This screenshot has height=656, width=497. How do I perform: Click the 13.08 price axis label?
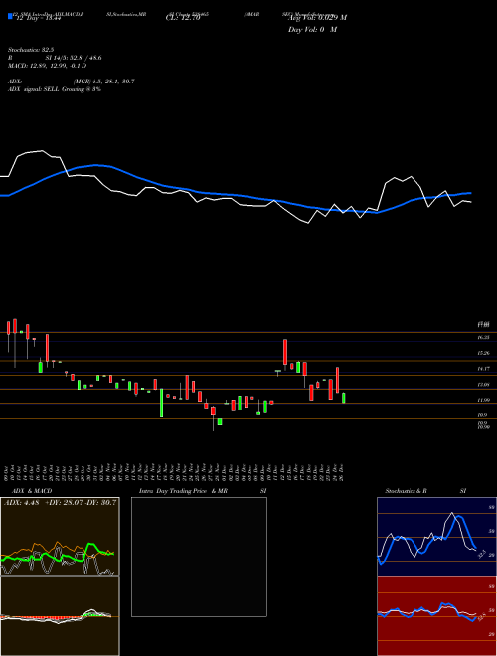tap(483, 384)
